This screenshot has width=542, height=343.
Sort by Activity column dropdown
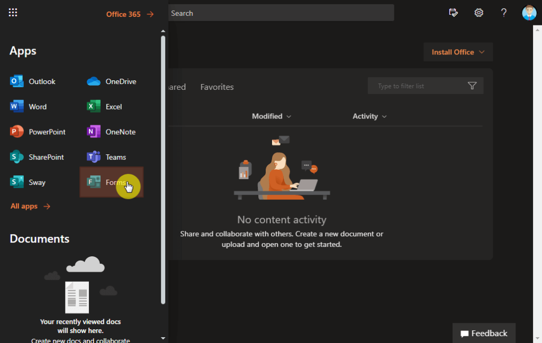click(x=369, y=116)
